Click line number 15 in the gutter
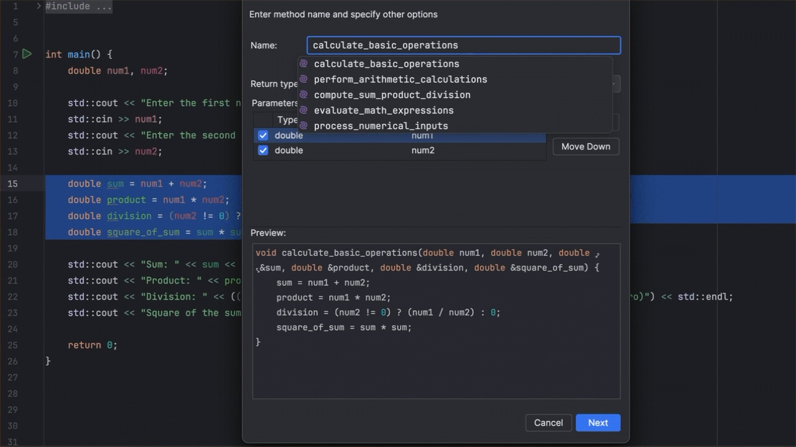This screenshot has width=796, height=447. click(x=12, y=184)
